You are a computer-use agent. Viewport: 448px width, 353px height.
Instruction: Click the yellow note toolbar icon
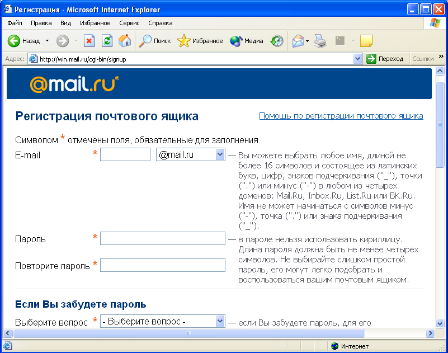[366, 41]
